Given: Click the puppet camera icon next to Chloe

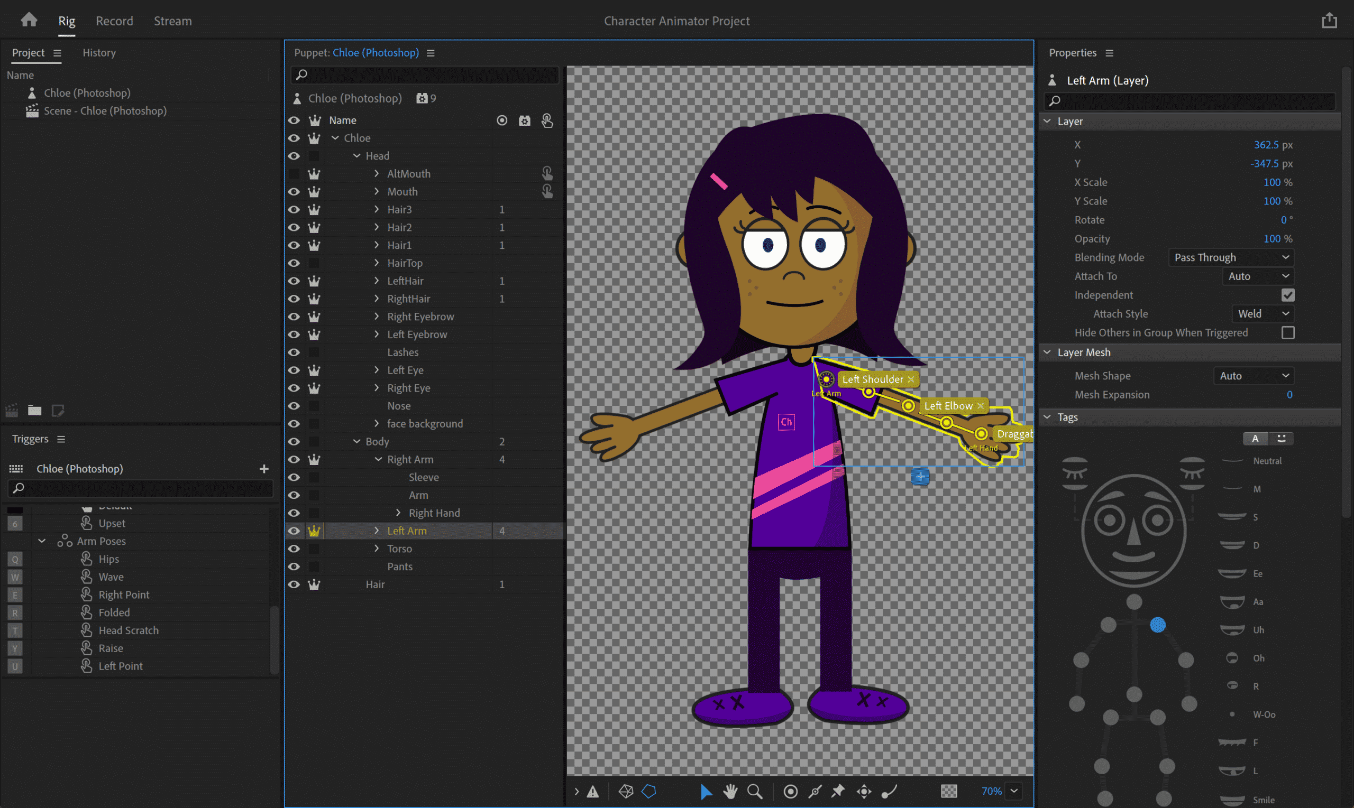Looking at the screenshot, I should point(423,97).
